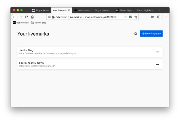Close the Your livemarks tab

(x=69, y=10)
